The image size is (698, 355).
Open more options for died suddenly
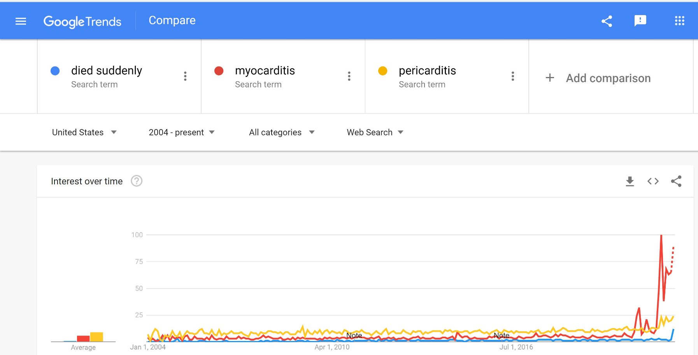[x=185, y=76]
